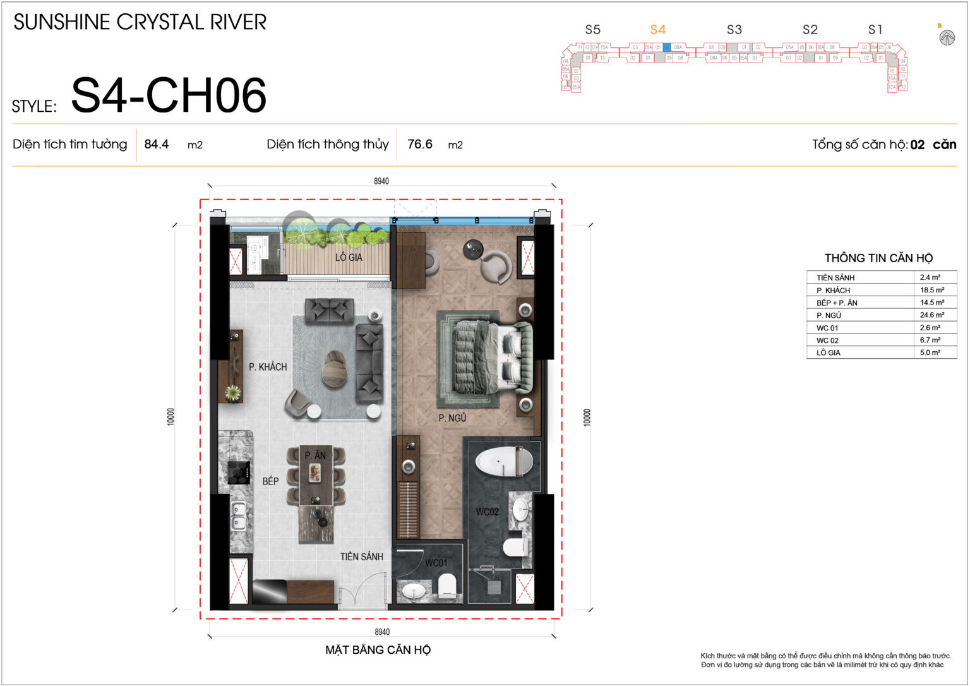
Task: Click the "WC02" label on floor plan
Action: (488, 512)
